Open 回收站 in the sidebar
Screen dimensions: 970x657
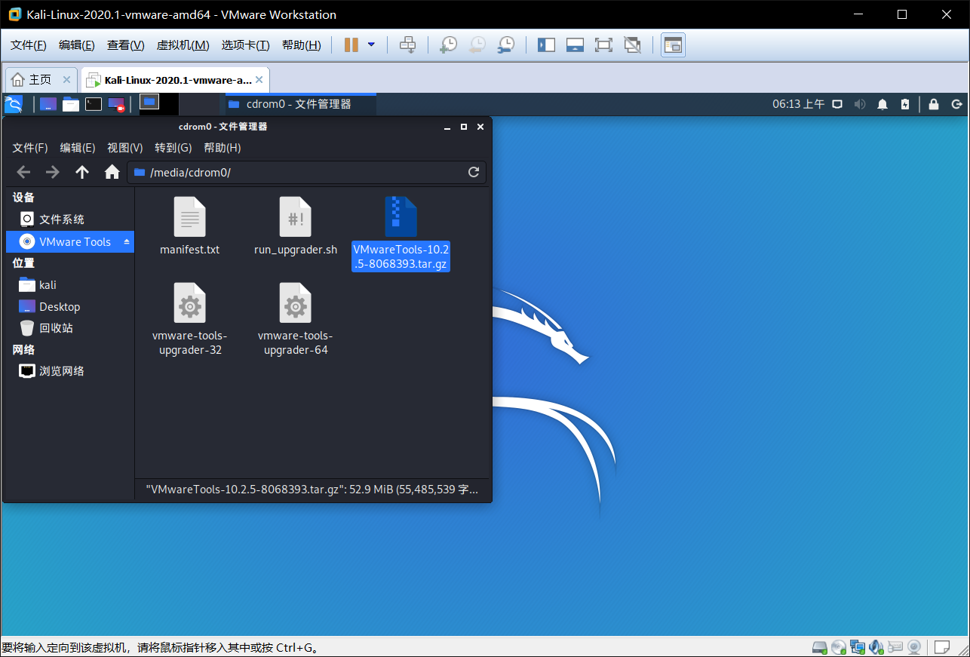70,328
